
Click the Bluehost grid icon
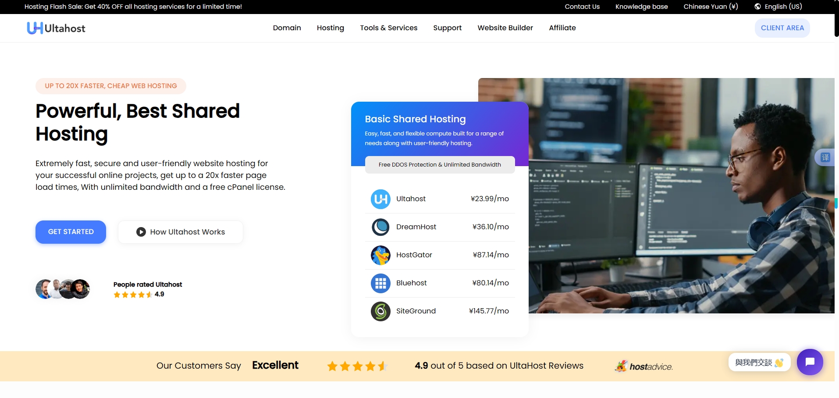[380, 283]
